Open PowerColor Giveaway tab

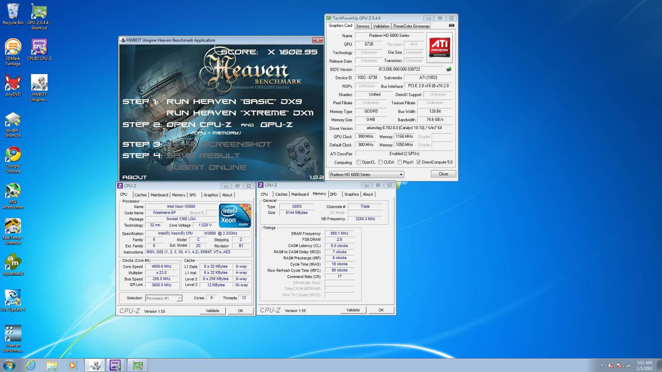(x=411, y=26)
